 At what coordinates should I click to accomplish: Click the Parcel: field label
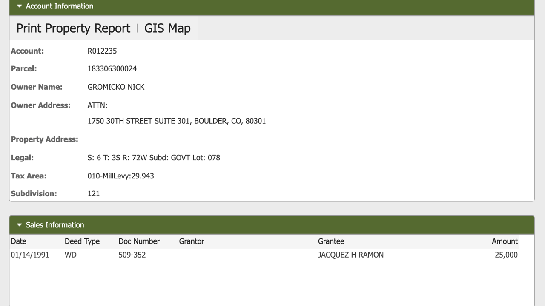(x=24, y=68)
